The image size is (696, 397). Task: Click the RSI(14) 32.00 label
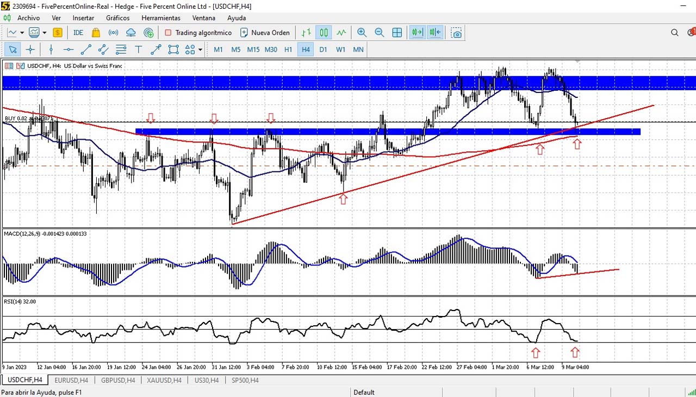(x=20, y=301)
